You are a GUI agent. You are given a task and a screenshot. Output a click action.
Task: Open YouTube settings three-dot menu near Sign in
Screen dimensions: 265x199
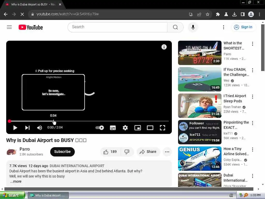tap(223, 27)
